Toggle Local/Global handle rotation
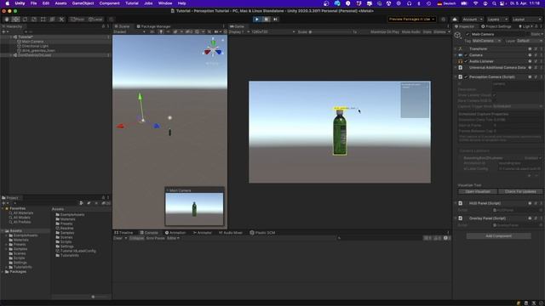Viewport: 545px width, 306px height. coord(95,20)
